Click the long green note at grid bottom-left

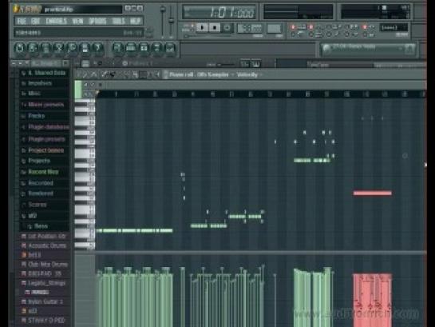134,230
